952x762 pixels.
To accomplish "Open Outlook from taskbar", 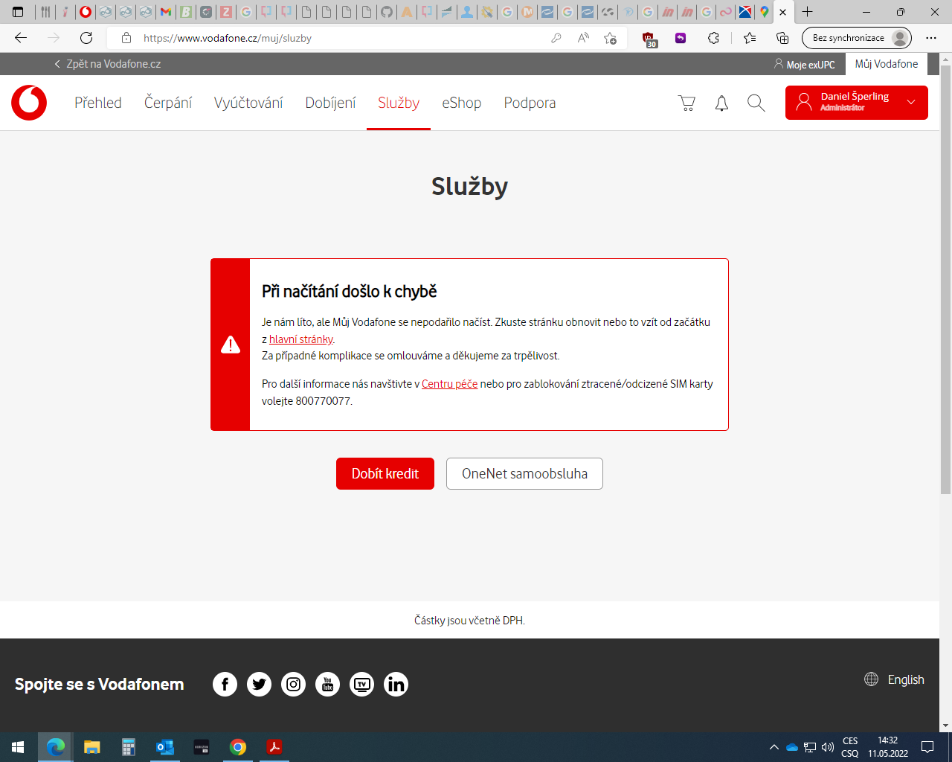I will pos(164,747).
